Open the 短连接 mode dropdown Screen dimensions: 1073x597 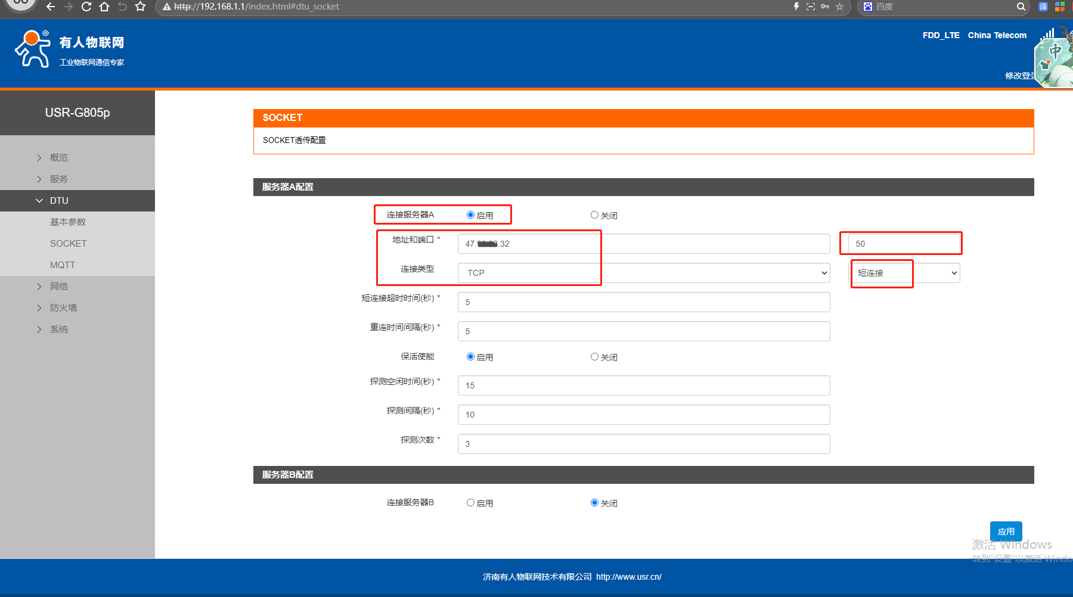coord(905,273)
